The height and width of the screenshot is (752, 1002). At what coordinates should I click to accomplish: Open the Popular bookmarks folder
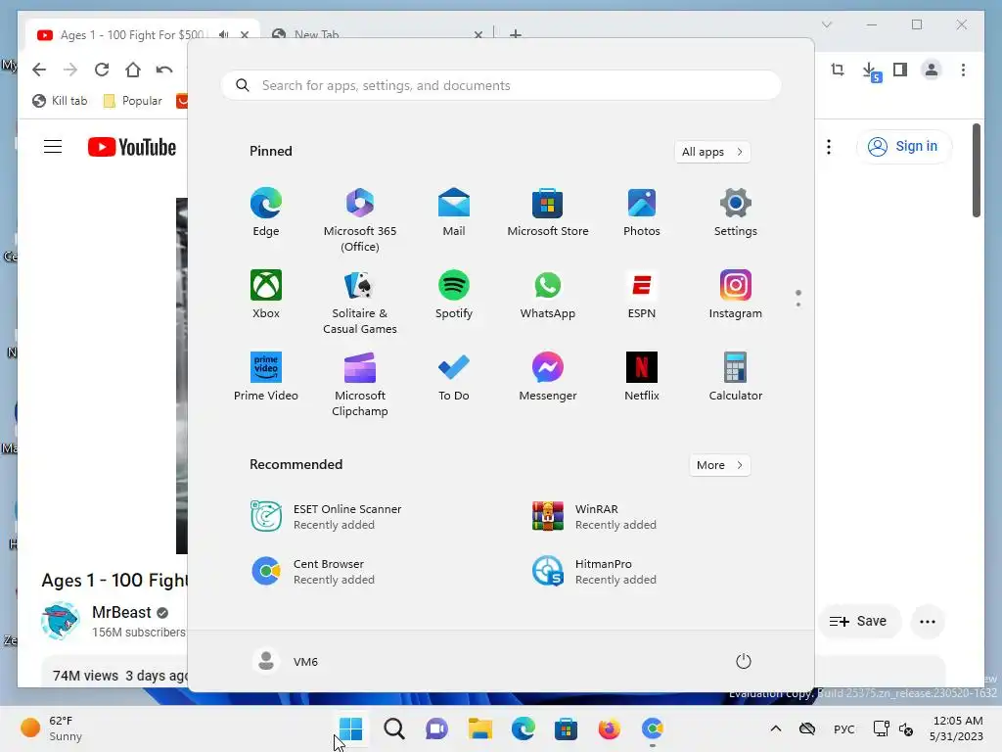[133, 101]
